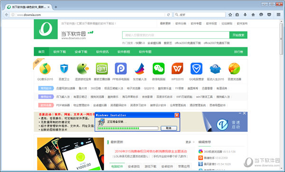Image resolution: width=285 pixels, height=172 pixels.
Task: Open a new tab with the plus button
Action: pos(56,7)
